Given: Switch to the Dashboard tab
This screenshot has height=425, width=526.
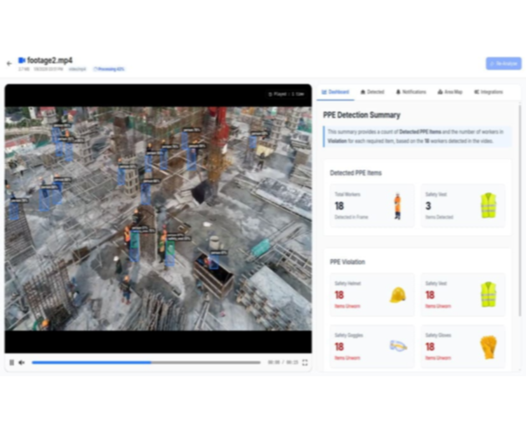Looking at the screenshot, I should [x=335, y=92].
